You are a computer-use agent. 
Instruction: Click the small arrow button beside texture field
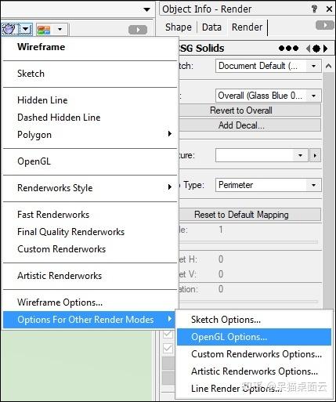(315, 156)
